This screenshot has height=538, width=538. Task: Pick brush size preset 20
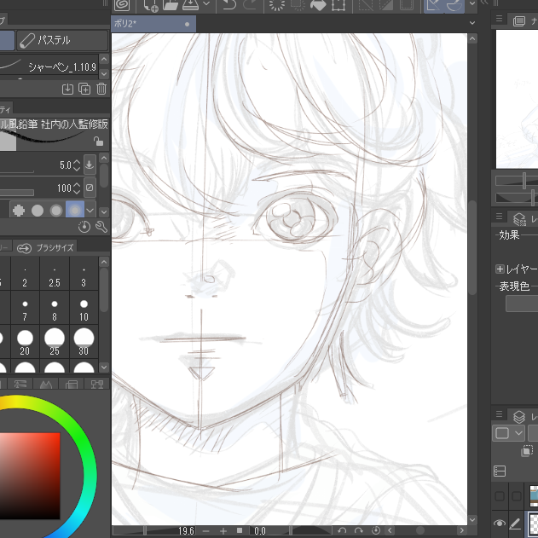tap(25, 342)
